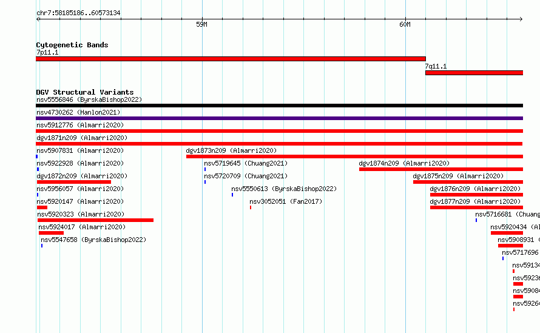The height and width of the screenshot is (333, 540).
Task: Select the dgv1874n209 (Almarri2020) label
Action: (x=404, y=164)
